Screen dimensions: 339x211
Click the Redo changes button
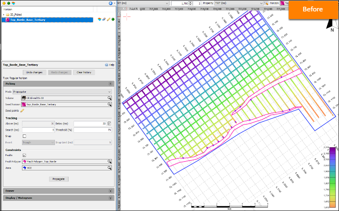point(60,72)
